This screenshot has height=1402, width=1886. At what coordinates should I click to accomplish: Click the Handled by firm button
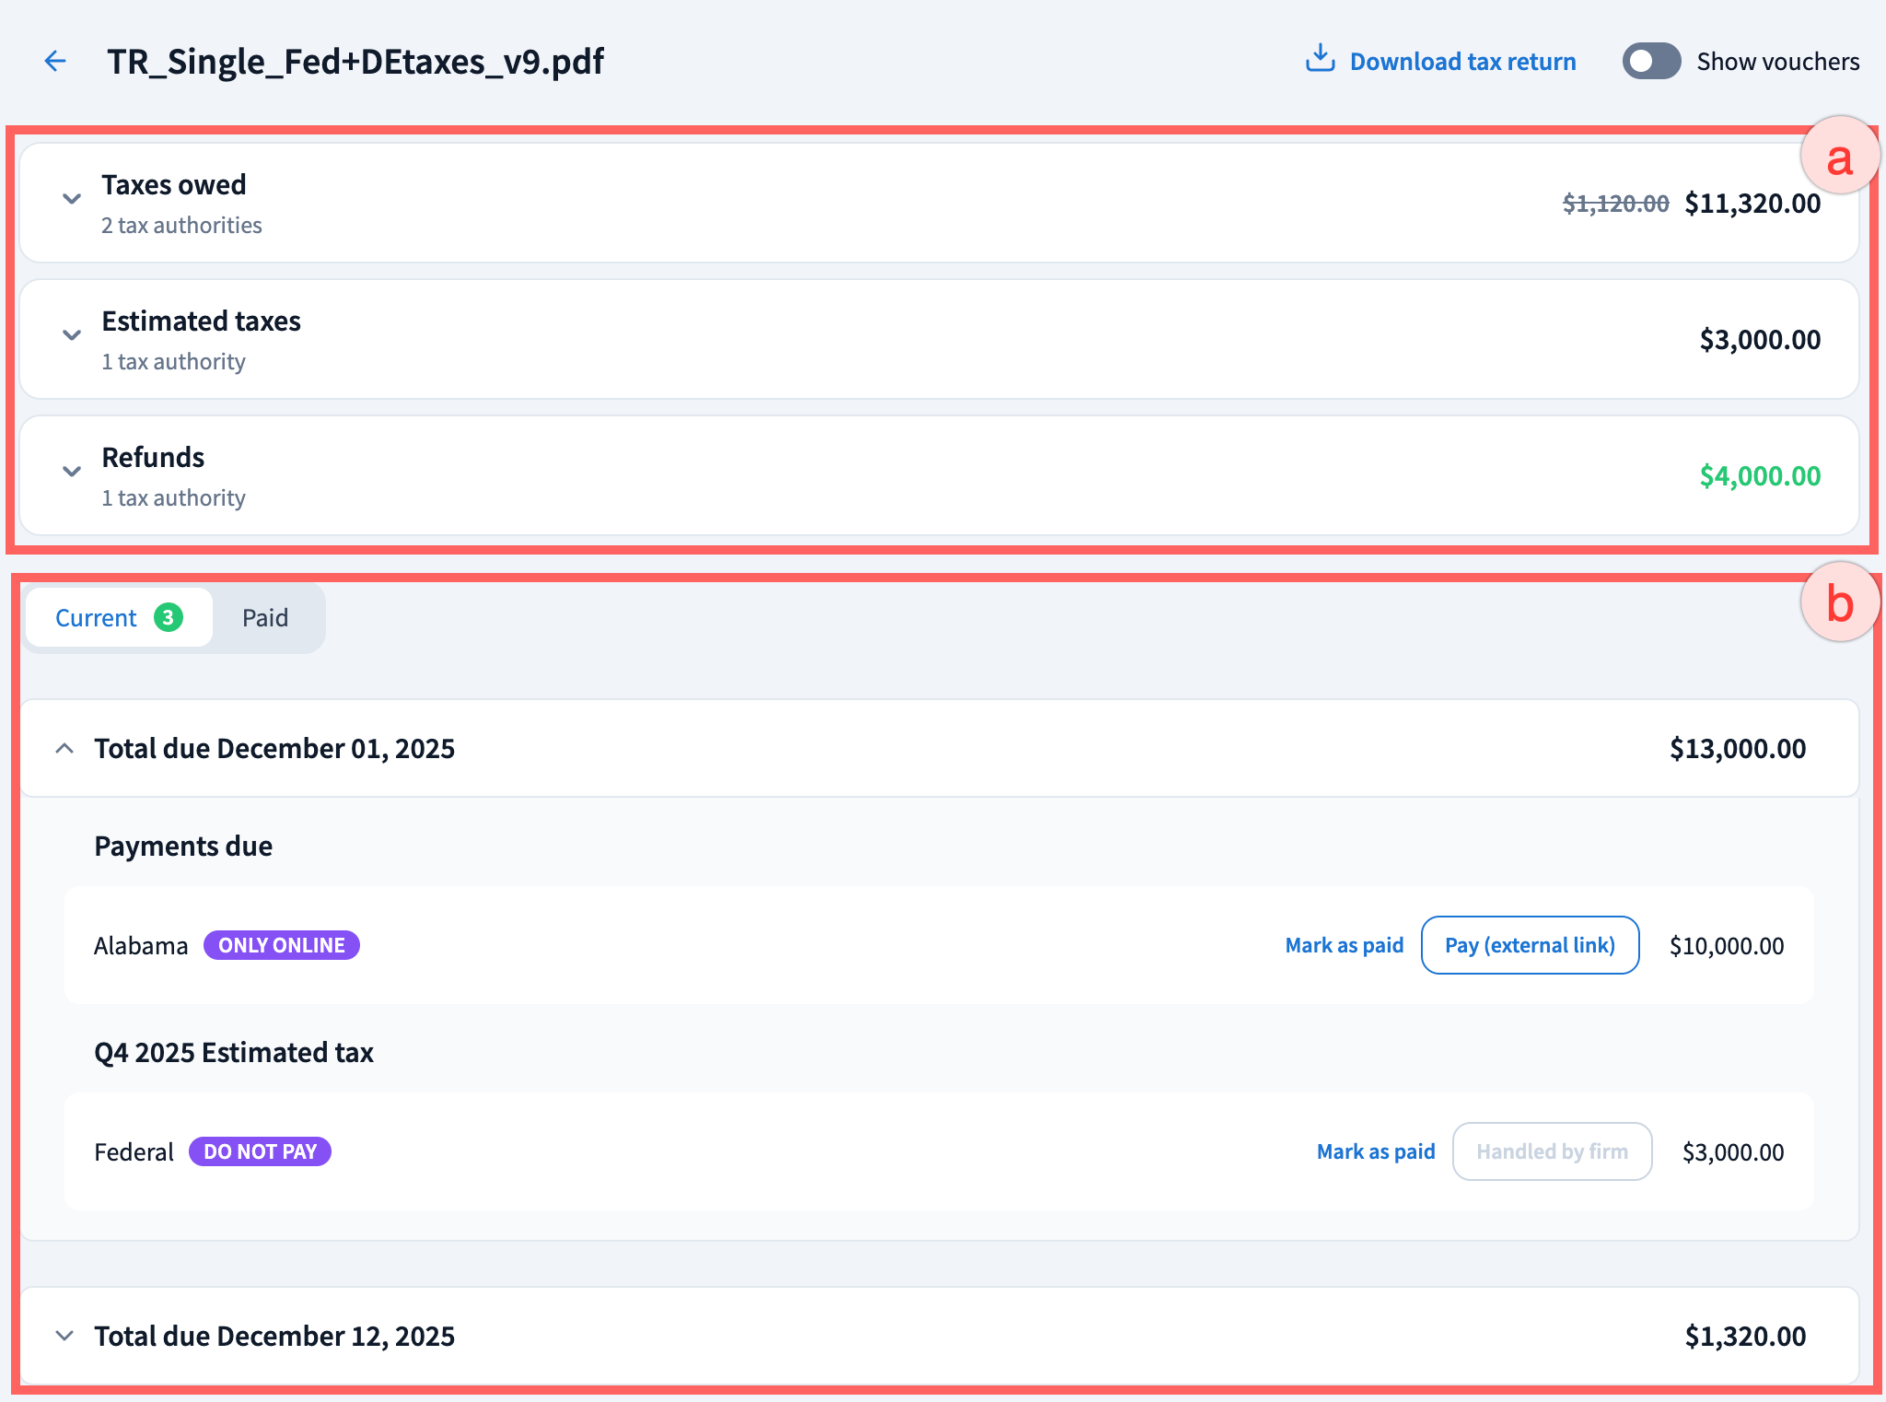tap(1552, 1151)
